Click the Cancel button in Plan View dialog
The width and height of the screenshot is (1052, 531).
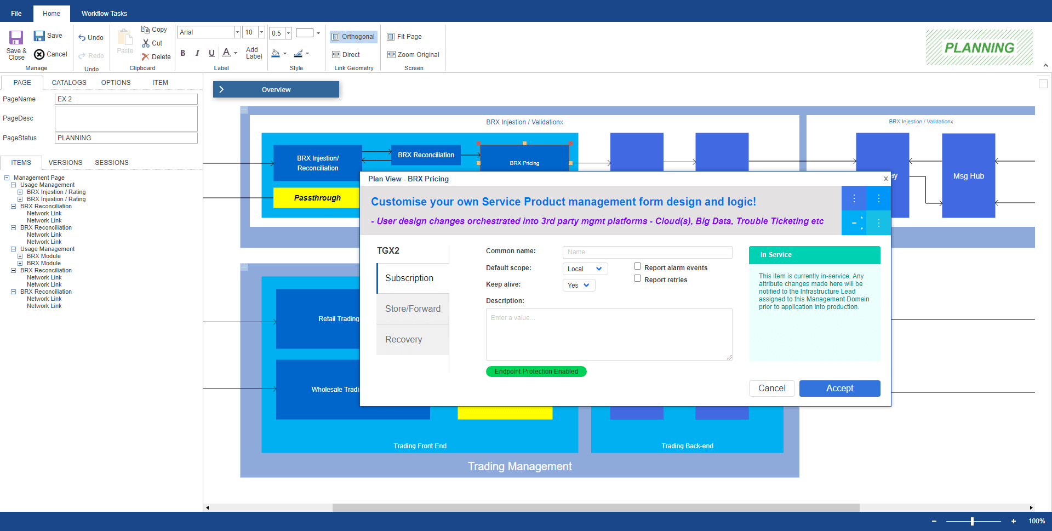[771, 388]
